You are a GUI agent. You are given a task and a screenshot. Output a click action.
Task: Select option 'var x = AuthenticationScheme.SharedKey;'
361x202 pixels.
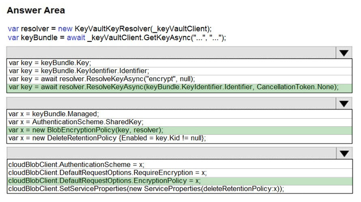click(x=179, y=122)
